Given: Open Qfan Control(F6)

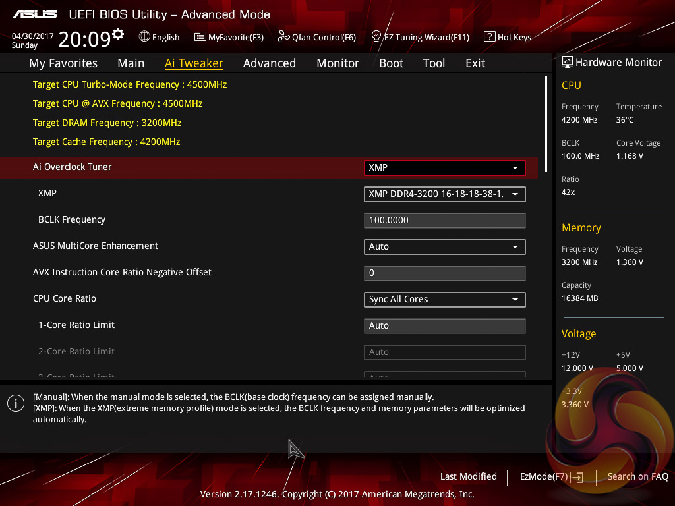Looking at the screenshot, I should pyautogui.click(x=317, y=37).
